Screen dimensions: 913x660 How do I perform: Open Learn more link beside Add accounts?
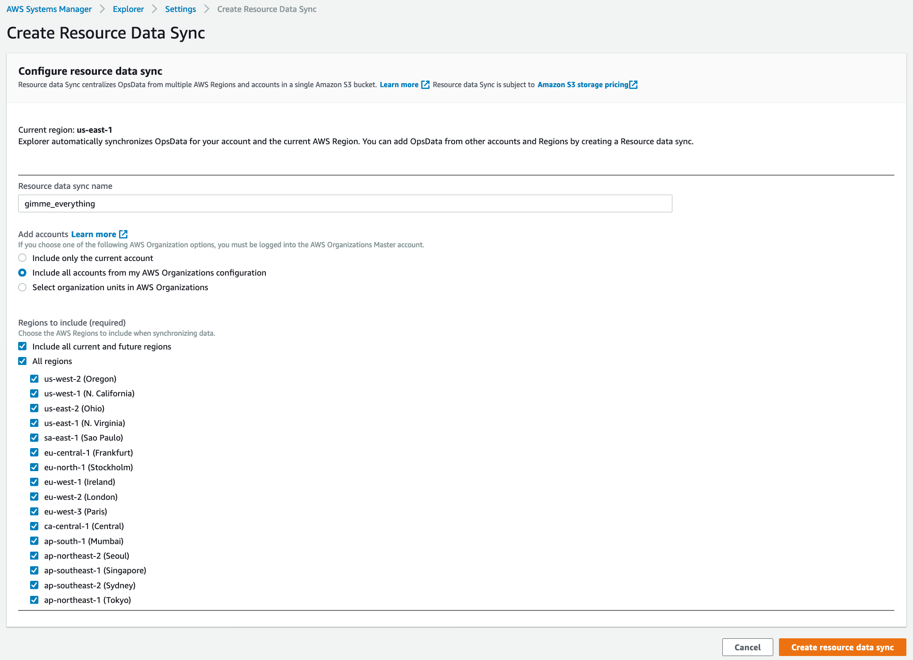point(93,234)
